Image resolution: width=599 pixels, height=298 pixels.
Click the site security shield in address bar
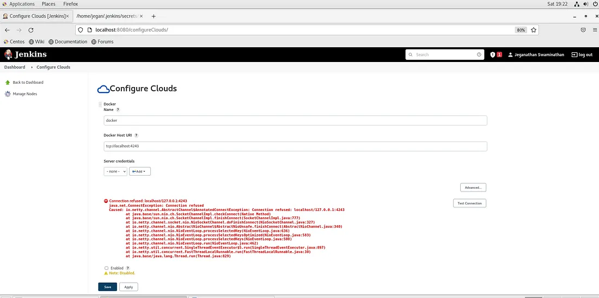tap(80, 30)
